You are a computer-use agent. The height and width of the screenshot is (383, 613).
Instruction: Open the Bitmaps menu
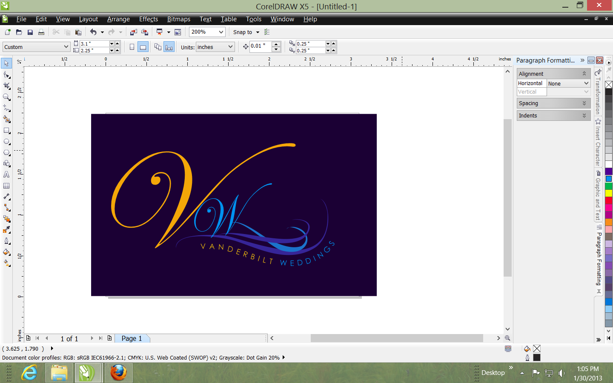click(178, 19)
